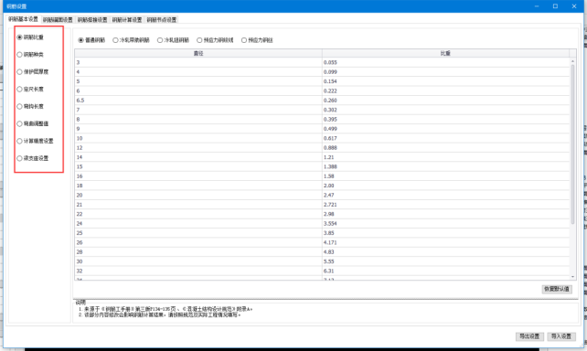The height and width of the screenshot is (351, 587).
Task: Open the 钢筋锚固设置 tab
Action: [58, 20]
